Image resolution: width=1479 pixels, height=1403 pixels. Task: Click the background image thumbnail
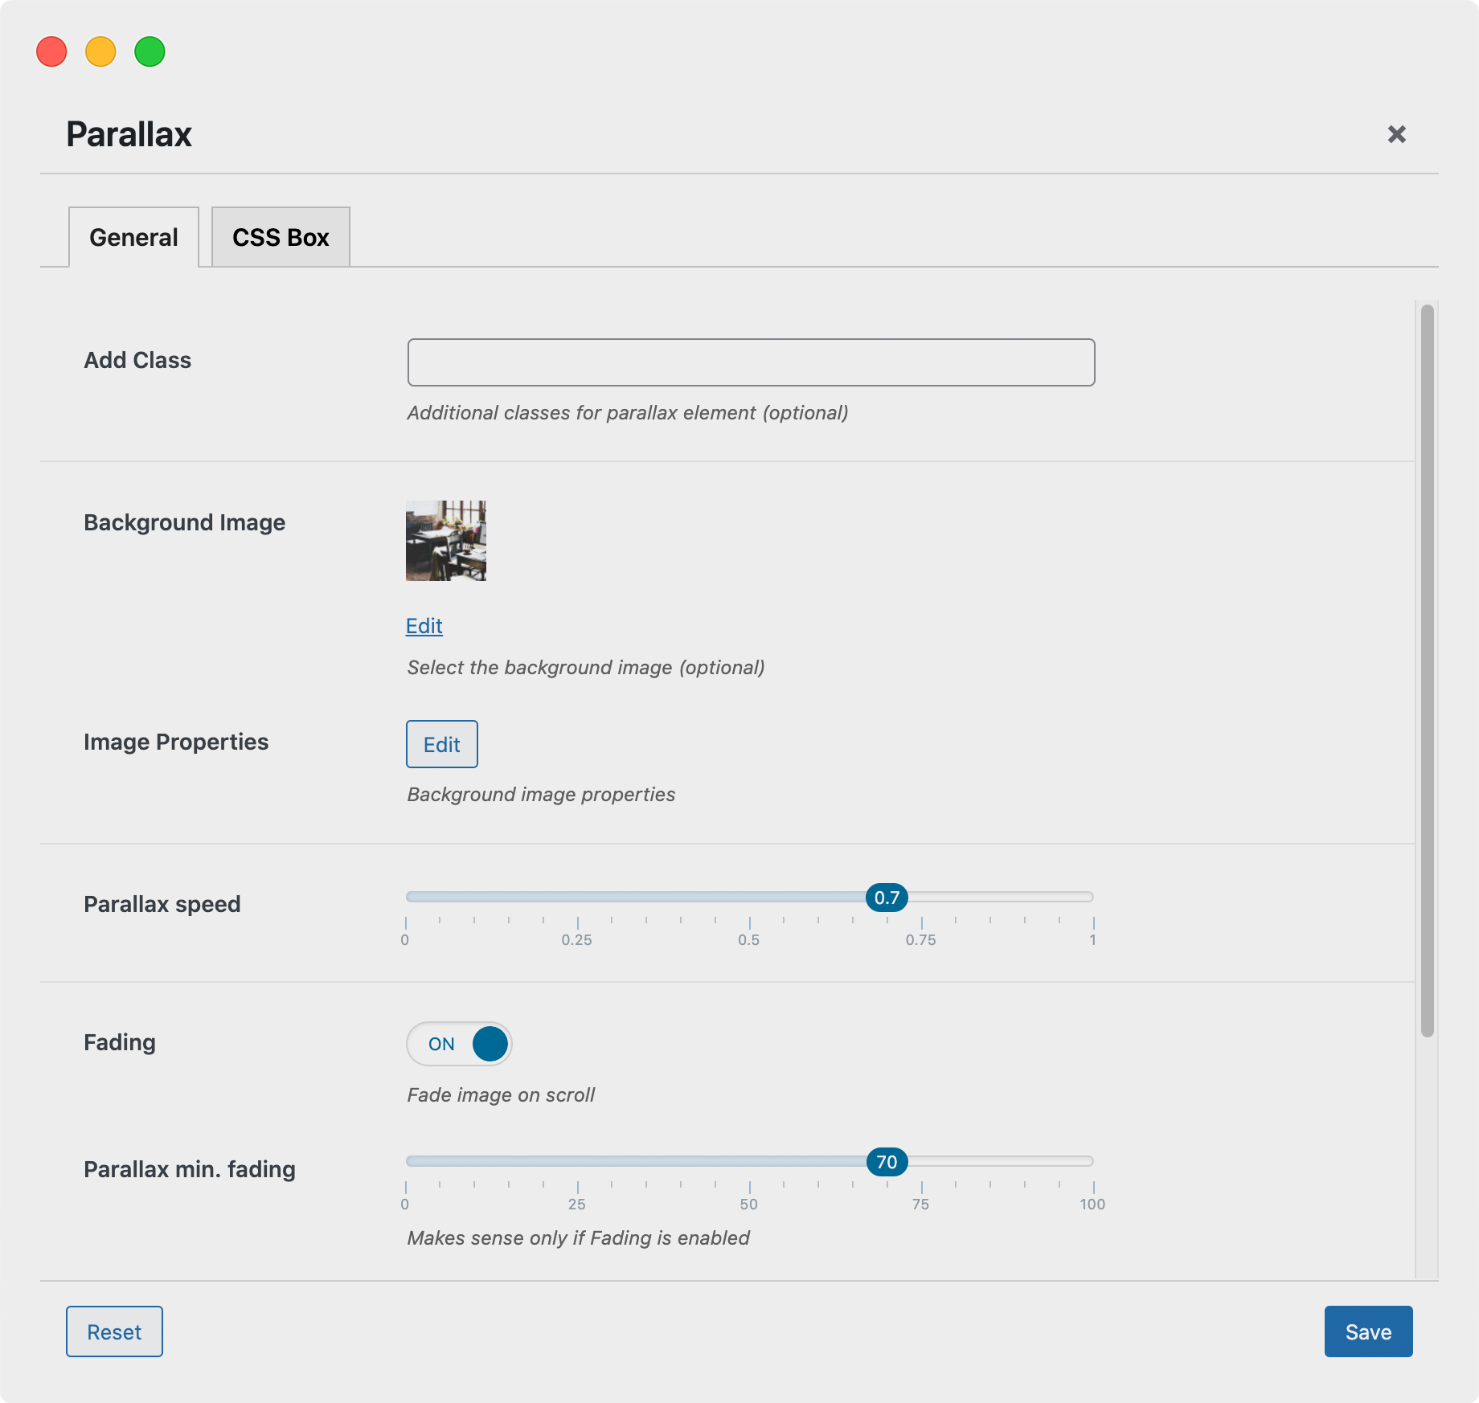[446, 541]
